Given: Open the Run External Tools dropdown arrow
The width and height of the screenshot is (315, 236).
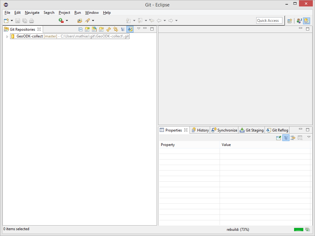Looking at the screenshot, I should [67, 21].
